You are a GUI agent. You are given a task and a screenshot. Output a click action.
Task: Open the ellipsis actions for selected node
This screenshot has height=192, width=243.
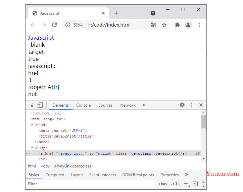coord(28,153)
